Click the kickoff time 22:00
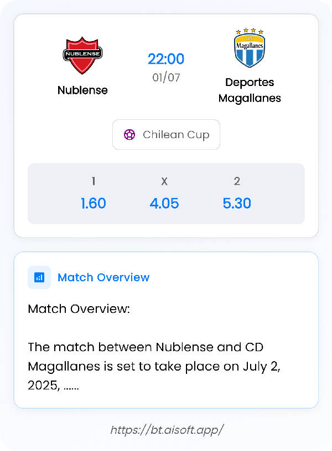 165,59
